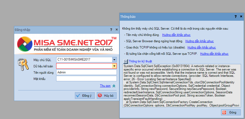
Task: Open fix guide for SQL Server Browser stopped
Action: coord(200,41)
